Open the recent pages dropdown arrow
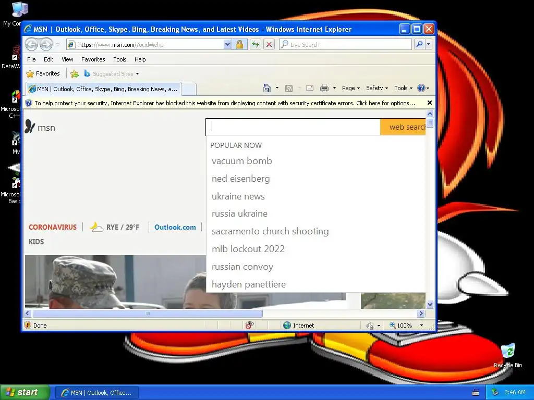 (x=57, y=45)
